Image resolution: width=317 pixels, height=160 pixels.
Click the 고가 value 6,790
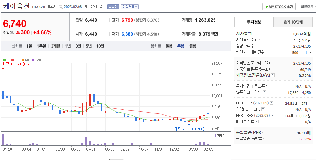(x=127, y=20)
